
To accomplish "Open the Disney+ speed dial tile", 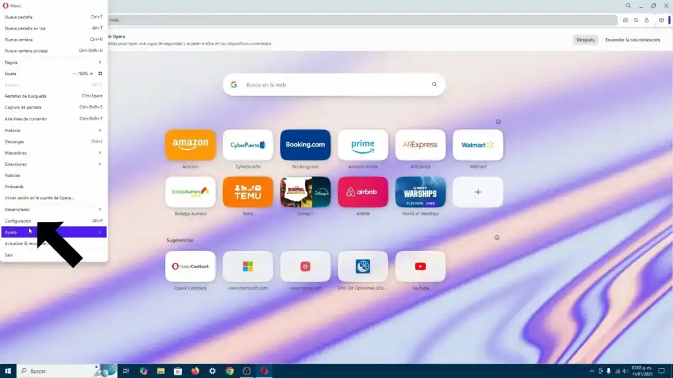I will 305,192.
